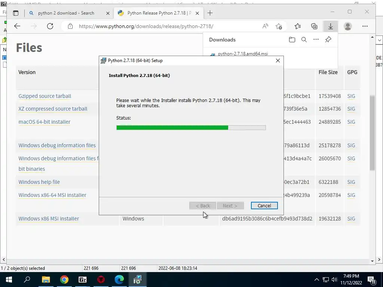The height and width of the screenshot is (287, 383).
Task: Click the File Size column header
Action: tap(328, 72)
